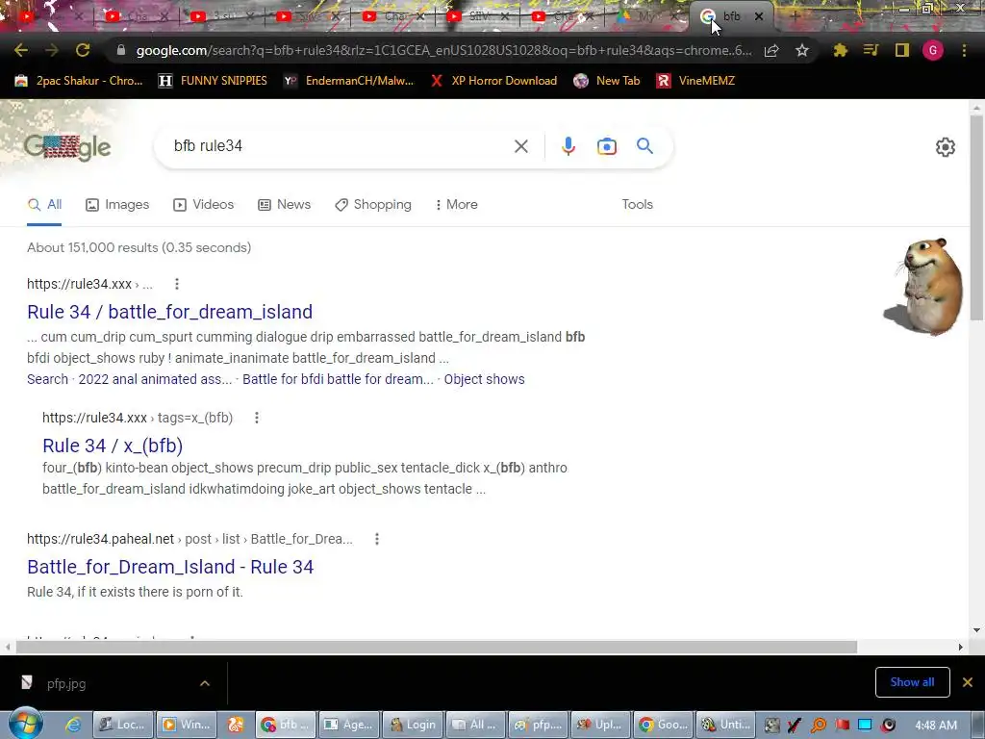The image size is (985, 739).
Task: Switch to the News results tab
Action: (284, 204)
